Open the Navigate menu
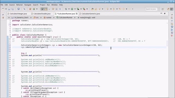 pyautogui.click(x=28, y=5)
